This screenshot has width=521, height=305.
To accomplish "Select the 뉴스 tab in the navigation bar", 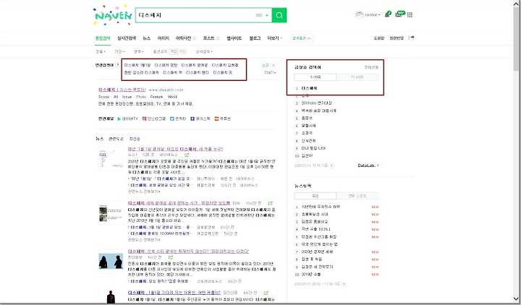I will coord(146,38).
